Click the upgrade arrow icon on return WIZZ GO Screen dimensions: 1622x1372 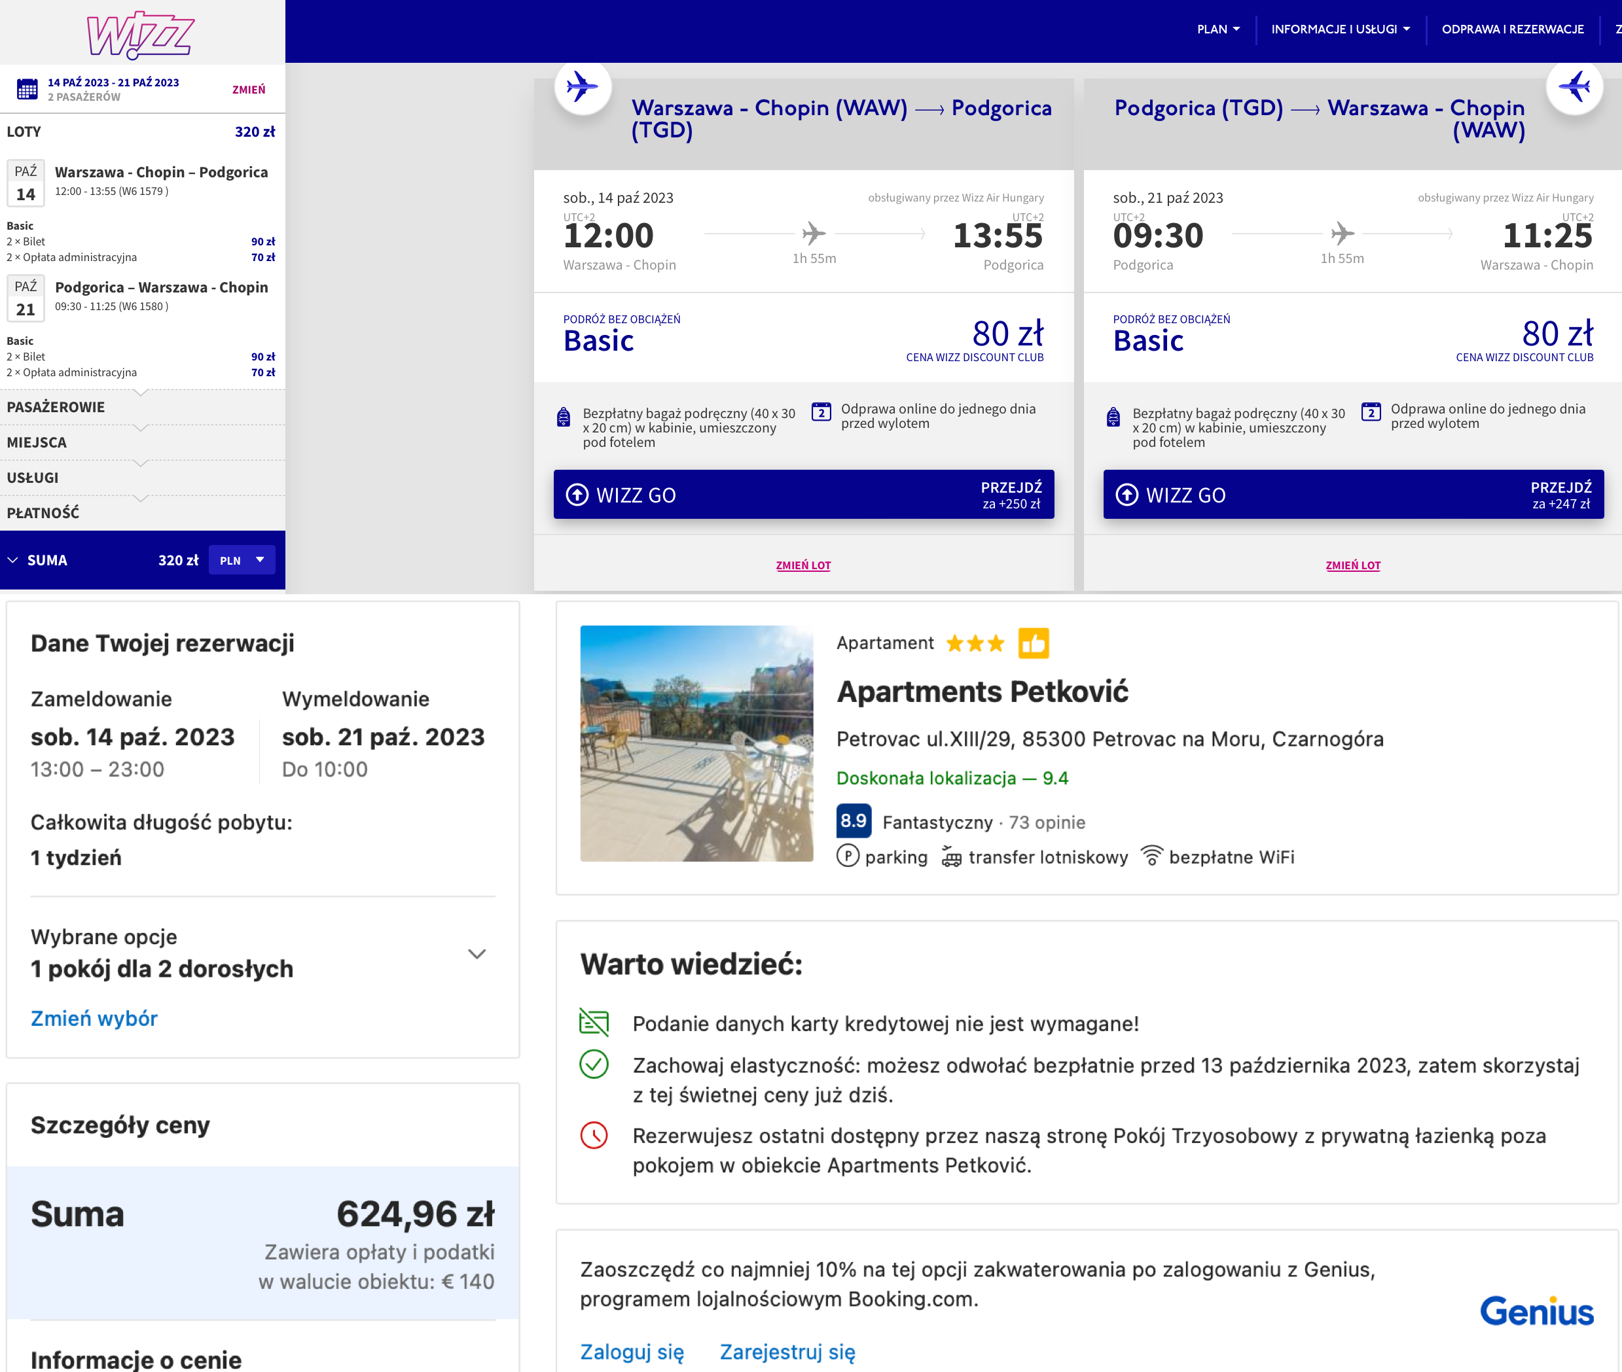(1127, 495)
